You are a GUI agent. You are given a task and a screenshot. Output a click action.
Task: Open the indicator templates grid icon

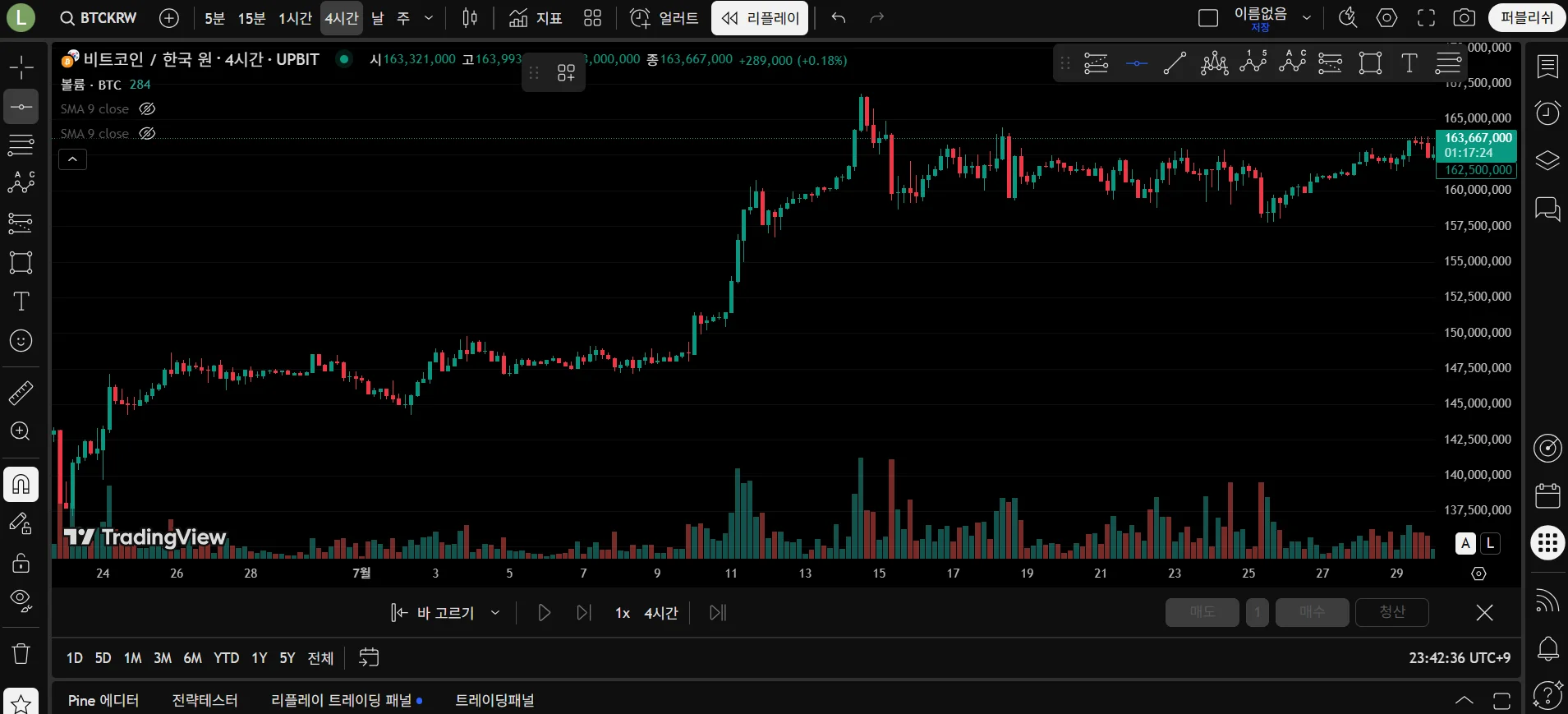click(592, 18)
